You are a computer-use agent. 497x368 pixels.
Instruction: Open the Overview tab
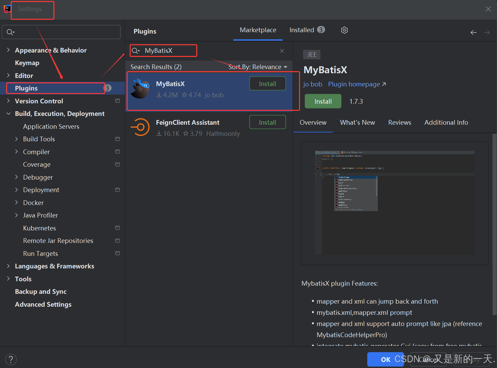pyautogui.click(x=313, y=123)
